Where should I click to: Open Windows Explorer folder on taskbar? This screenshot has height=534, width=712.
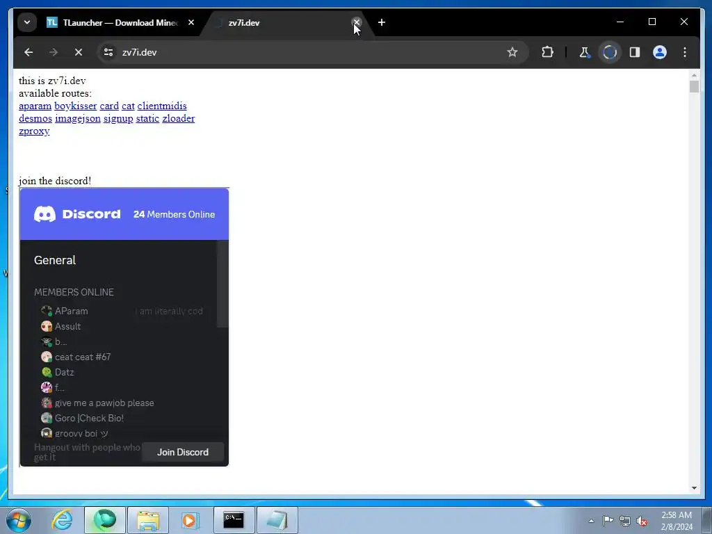click(148, 520)
